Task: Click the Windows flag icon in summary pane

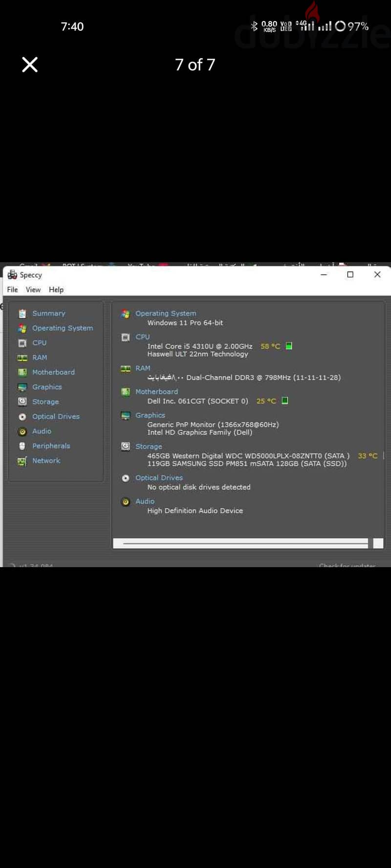Action: (x=126, y=314)
